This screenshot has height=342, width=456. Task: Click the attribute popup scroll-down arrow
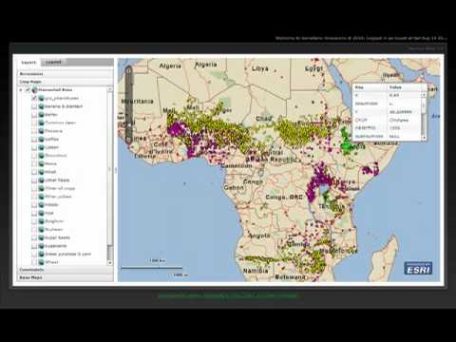(x=424, y=138)
